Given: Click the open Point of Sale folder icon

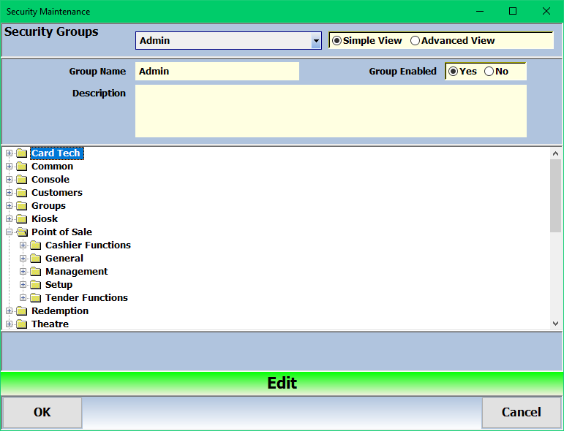Looking at the screenshot, I should (x=21, y=232).
